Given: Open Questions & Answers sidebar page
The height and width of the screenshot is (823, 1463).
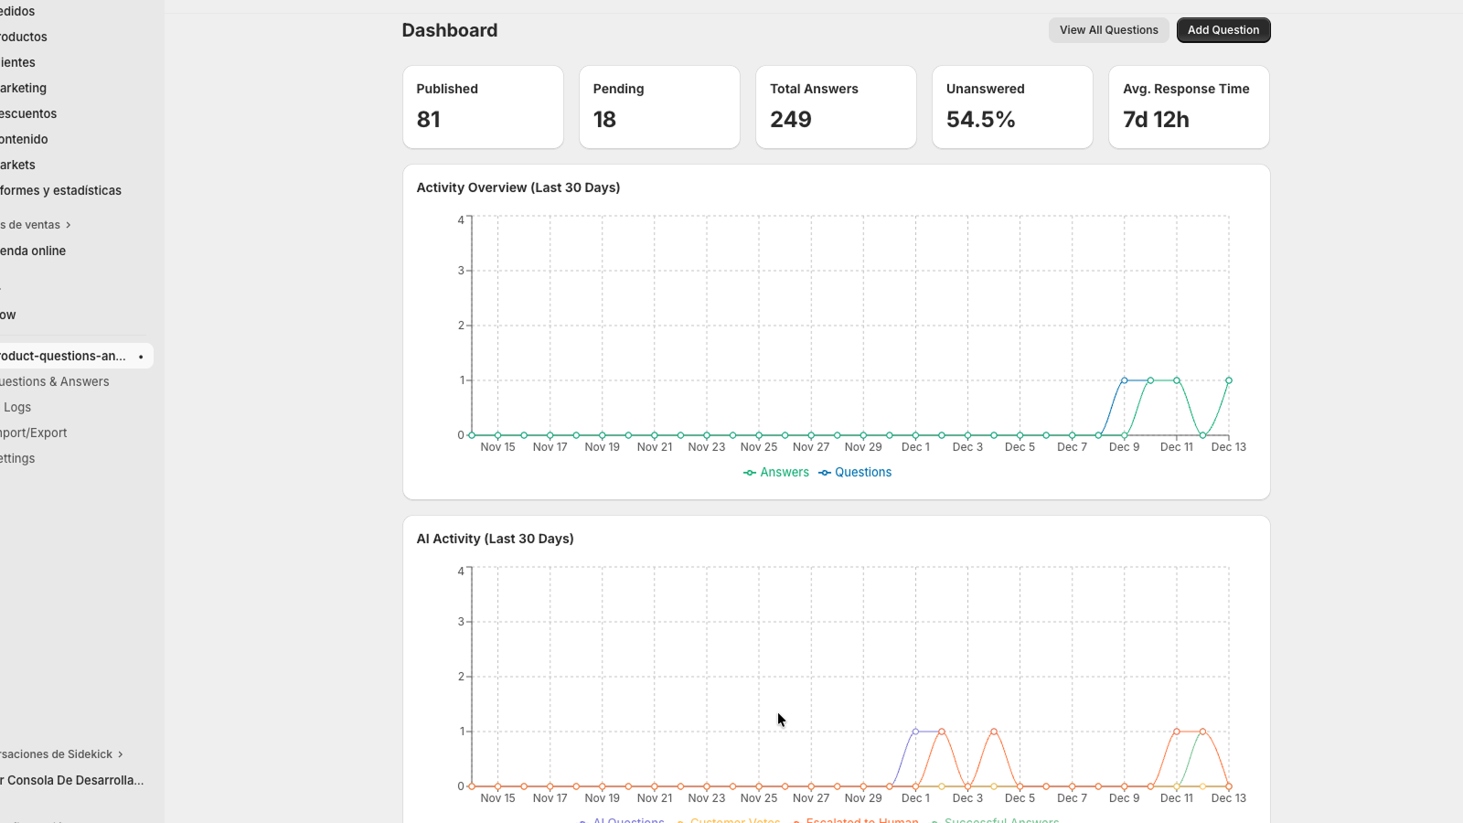Looking at the screenshot, I should (55, 382).
